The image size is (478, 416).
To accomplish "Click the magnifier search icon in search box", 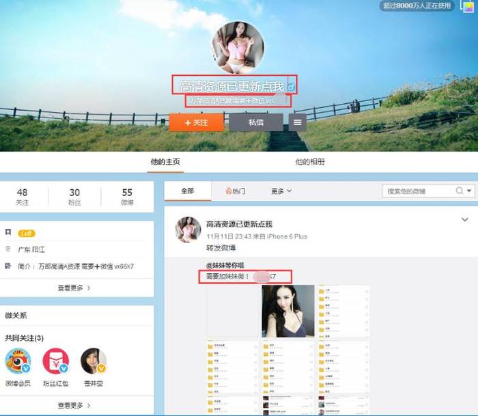I will [458, 191].
